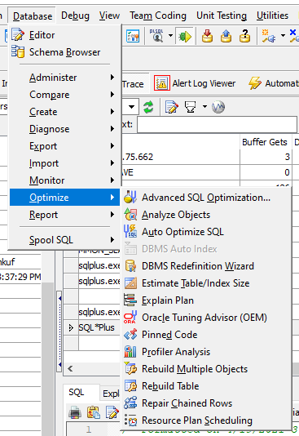Expand the Import submenu
The image size is (299, 436).
[64, 163]
